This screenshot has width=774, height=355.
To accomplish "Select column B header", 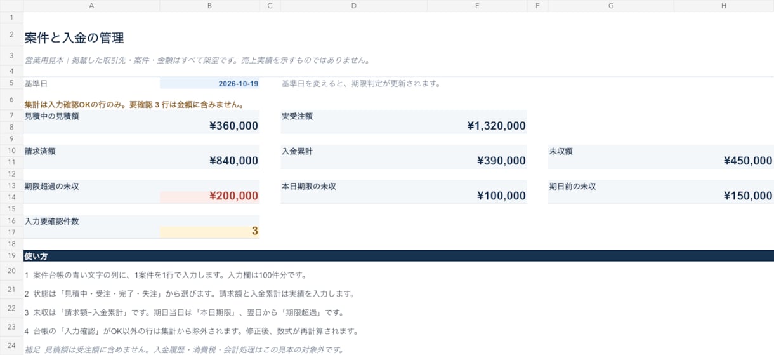I will tap(209, 6).
